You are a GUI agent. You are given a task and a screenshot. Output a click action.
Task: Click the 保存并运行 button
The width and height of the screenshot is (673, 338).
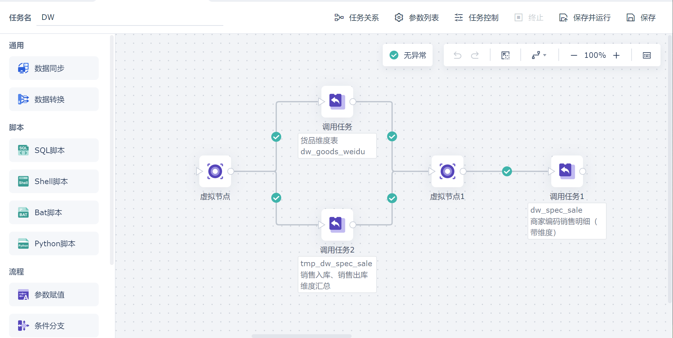click(585, 18)
